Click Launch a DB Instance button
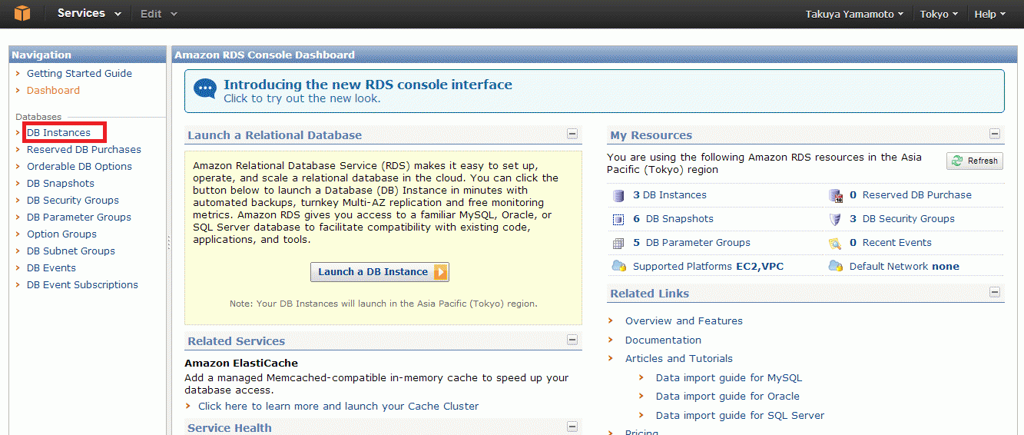 (x=379, y=272)
